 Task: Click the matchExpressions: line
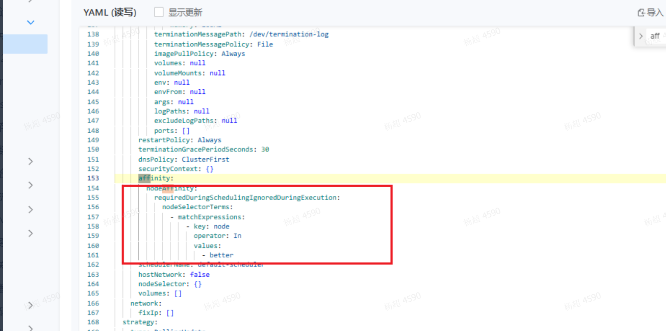click(207, 217)
